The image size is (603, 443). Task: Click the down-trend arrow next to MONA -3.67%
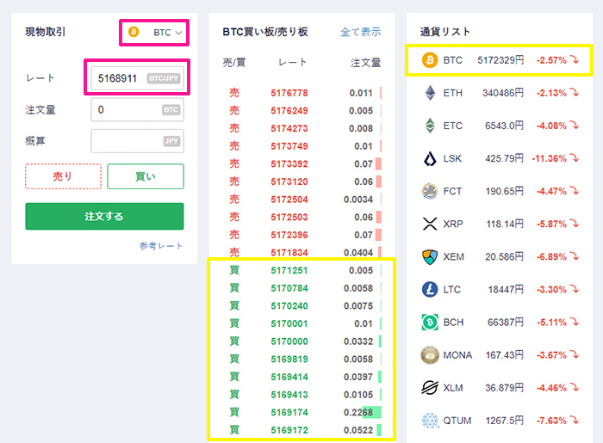point(575,355)
